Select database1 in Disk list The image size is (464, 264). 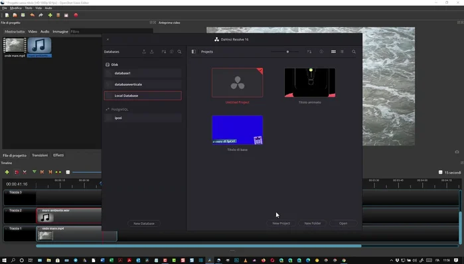point(143,73)
